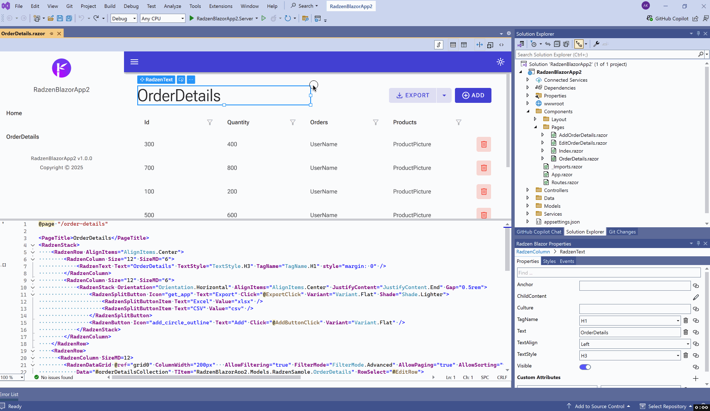
Task: Click the designer preview vertical scrollbar thumb
Action: pos(508,121)
